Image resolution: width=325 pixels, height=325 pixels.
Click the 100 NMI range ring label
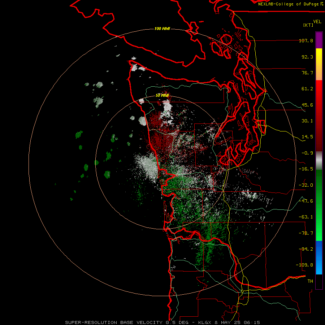(162, 29)
